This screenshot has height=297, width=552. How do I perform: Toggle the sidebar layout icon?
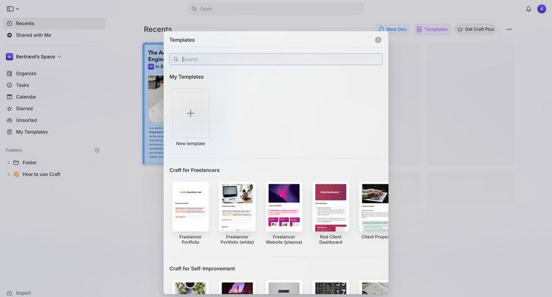pyautogui.click(x=10, y=9)
